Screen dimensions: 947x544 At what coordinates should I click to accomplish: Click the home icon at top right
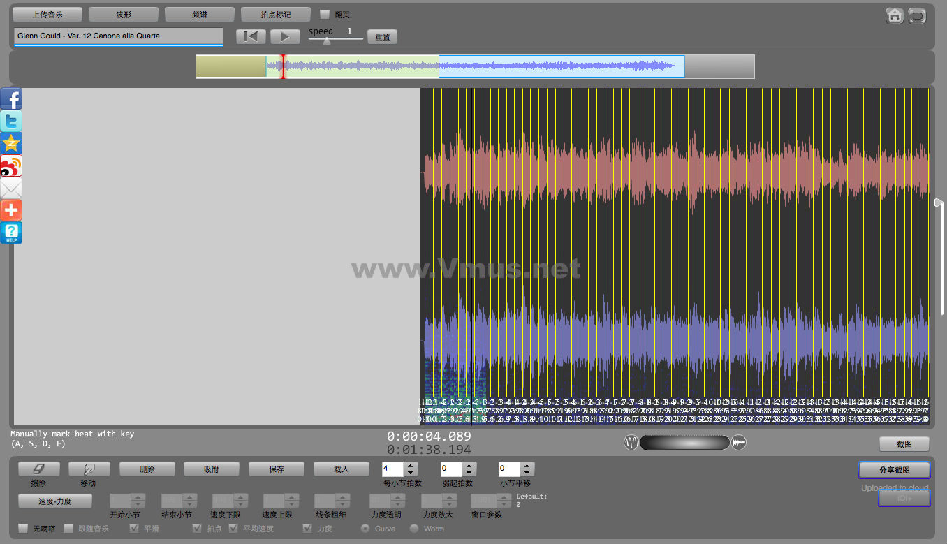coord(894,16)
